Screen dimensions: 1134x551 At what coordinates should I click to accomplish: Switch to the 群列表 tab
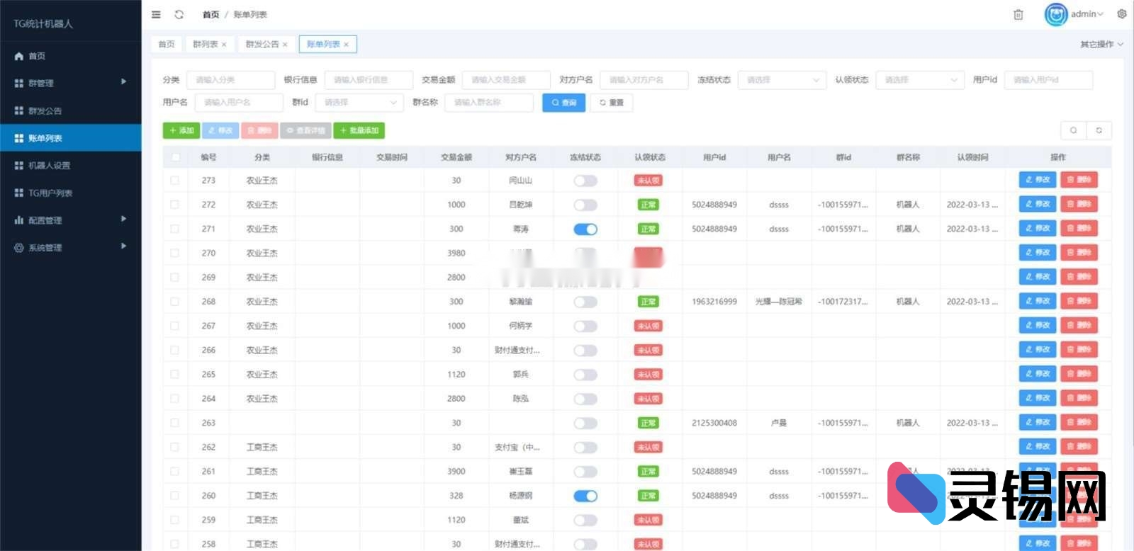click(x=205, y=45)
